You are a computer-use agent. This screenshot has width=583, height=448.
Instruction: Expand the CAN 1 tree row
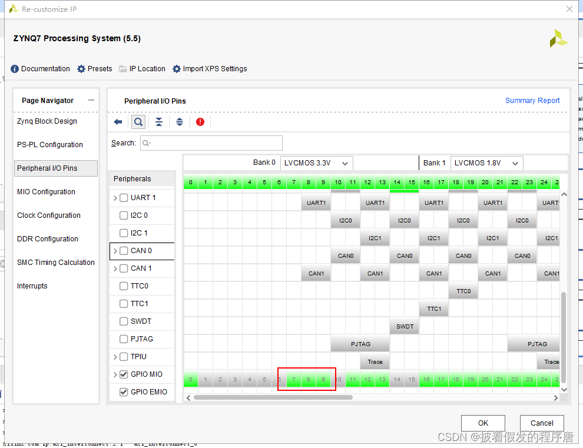click(115, 269)
